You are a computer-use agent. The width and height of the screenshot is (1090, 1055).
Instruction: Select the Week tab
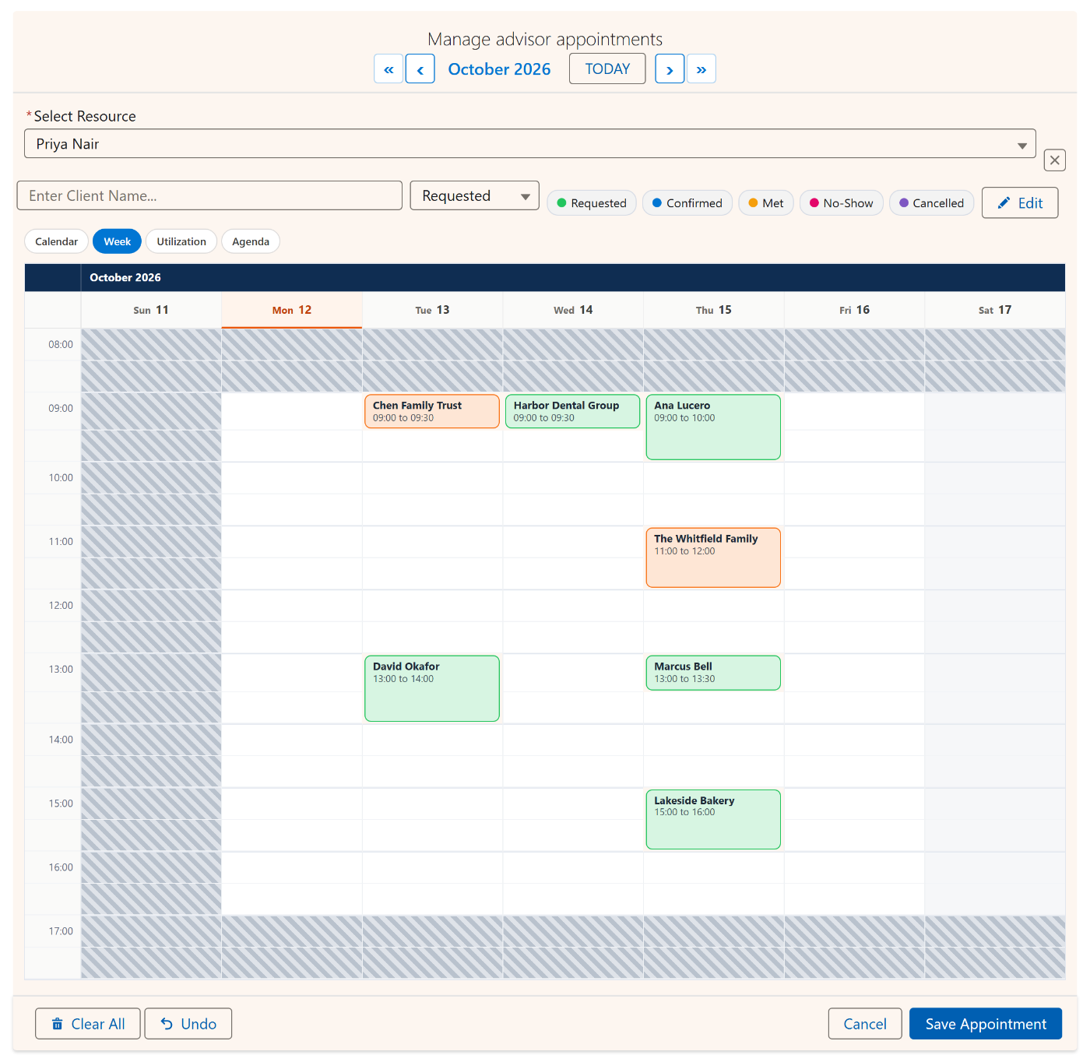(118, 241)
